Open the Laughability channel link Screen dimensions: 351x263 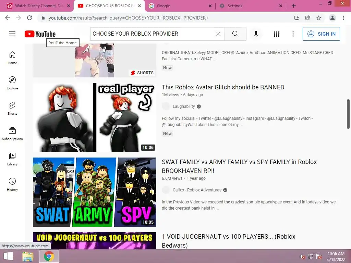(x=184, y=107)
